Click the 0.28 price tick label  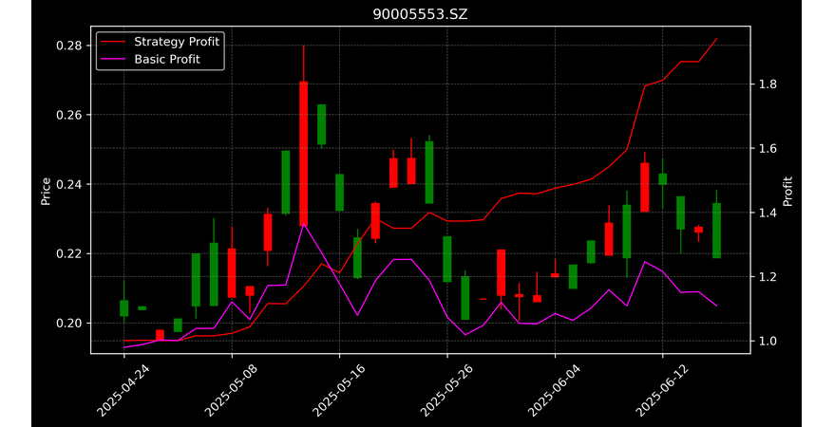coord(69,46)
